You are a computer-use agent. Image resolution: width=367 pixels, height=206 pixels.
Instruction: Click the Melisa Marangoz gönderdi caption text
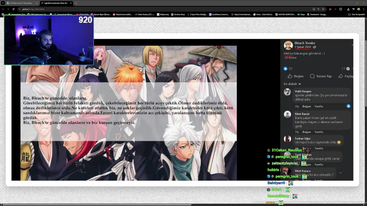304,54
